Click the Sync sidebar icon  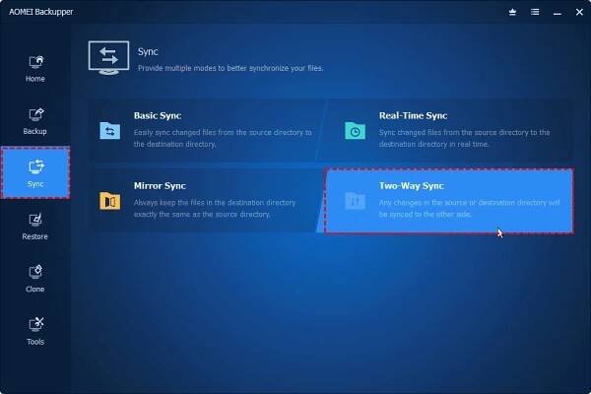tap(34, 166)
